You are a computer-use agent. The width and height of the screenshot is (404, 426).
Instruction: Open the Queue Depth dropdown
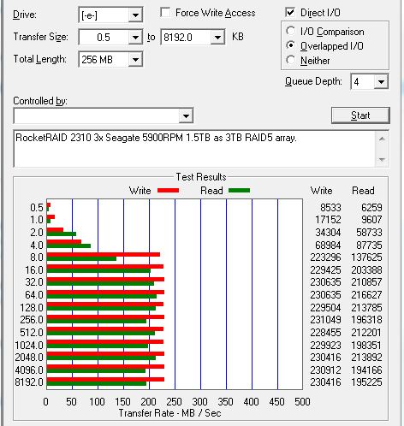381,82
